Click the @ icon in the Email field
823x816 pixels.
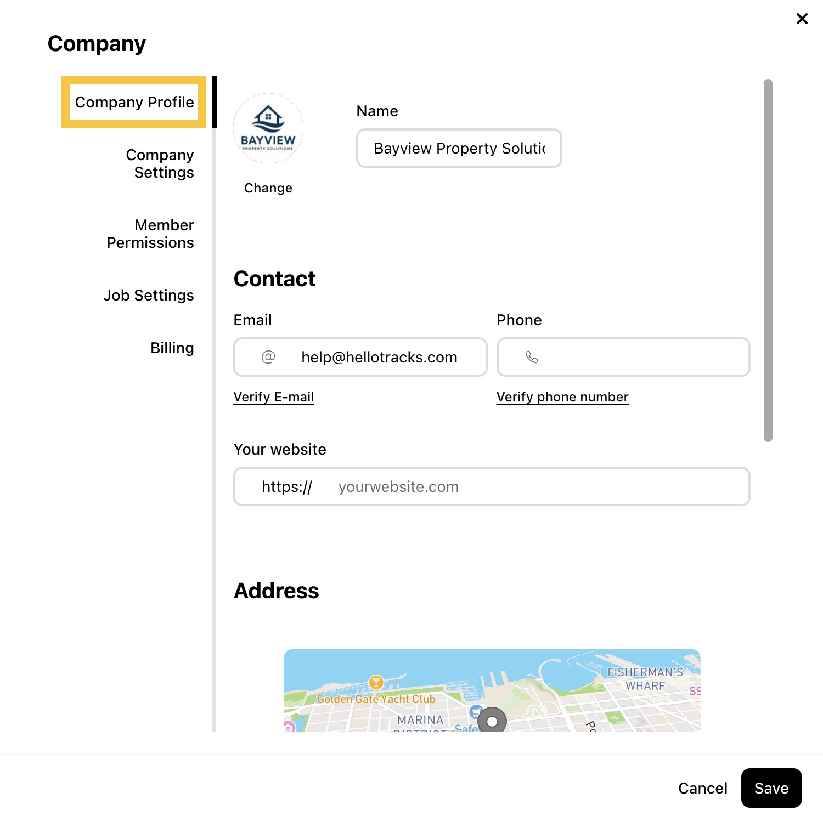tap(268, 357)
